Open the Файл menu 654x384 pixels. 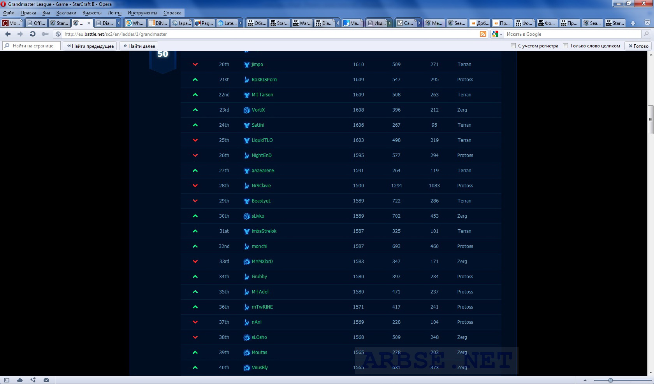9,13
